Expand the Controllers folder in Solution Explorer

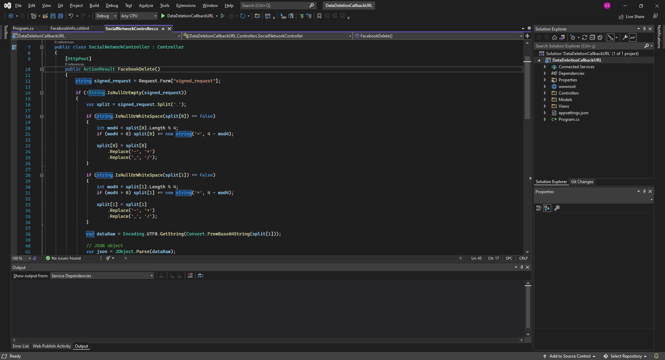coord(545,93)
